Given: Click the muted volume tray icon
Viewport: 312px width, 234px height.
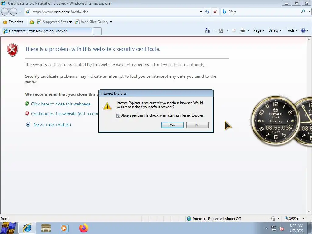Looking at the screenshot, I should [x=281, y=229].
